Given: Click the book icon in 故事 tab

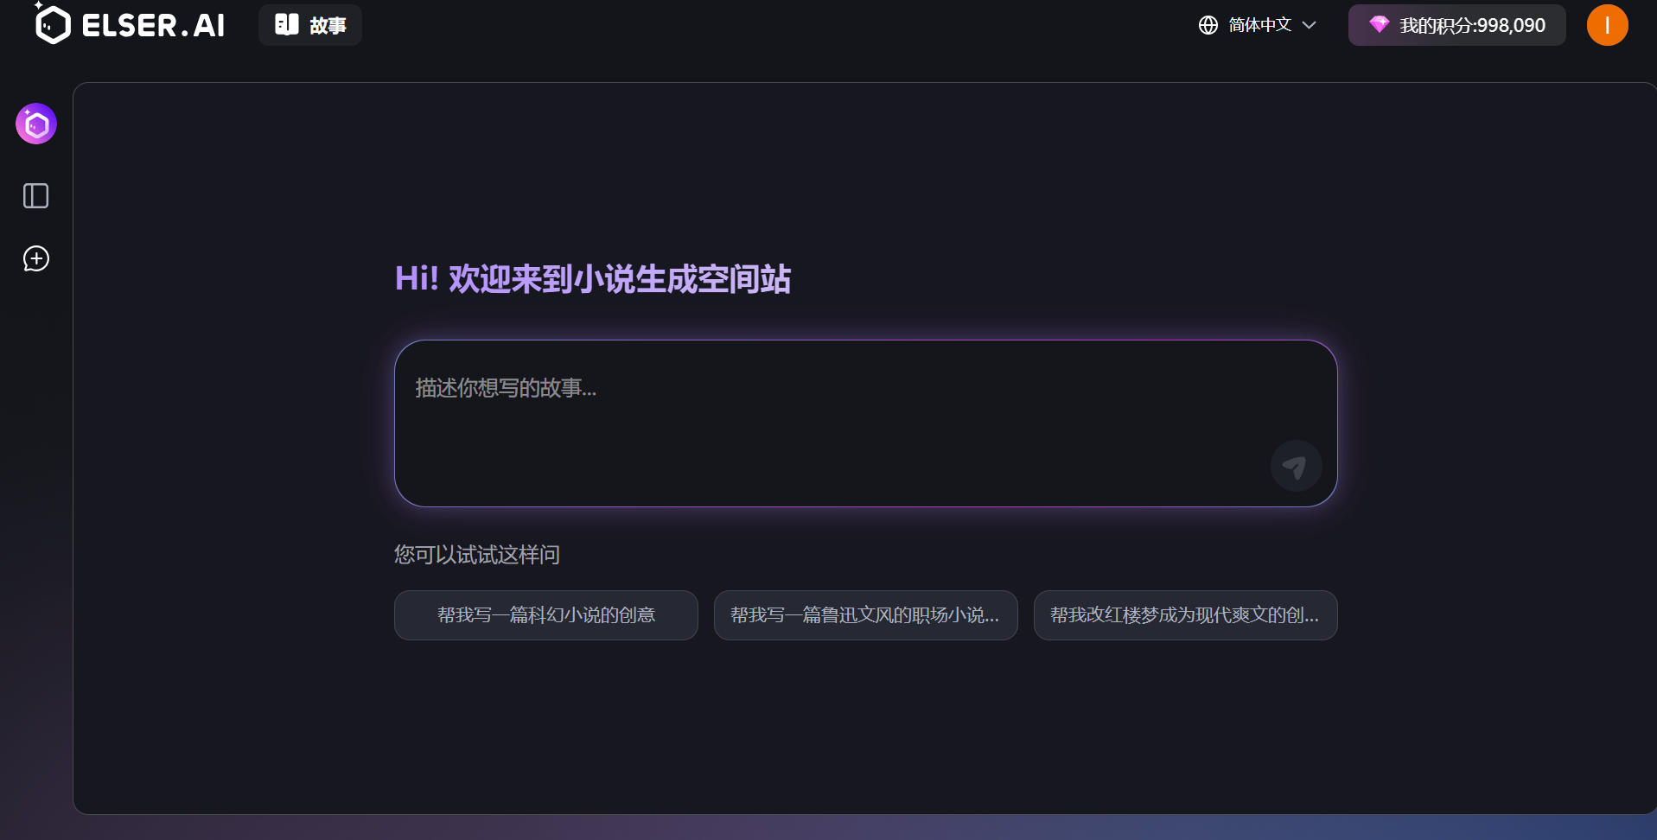Looking at the screenshot, I should click(x=287, y=25).
